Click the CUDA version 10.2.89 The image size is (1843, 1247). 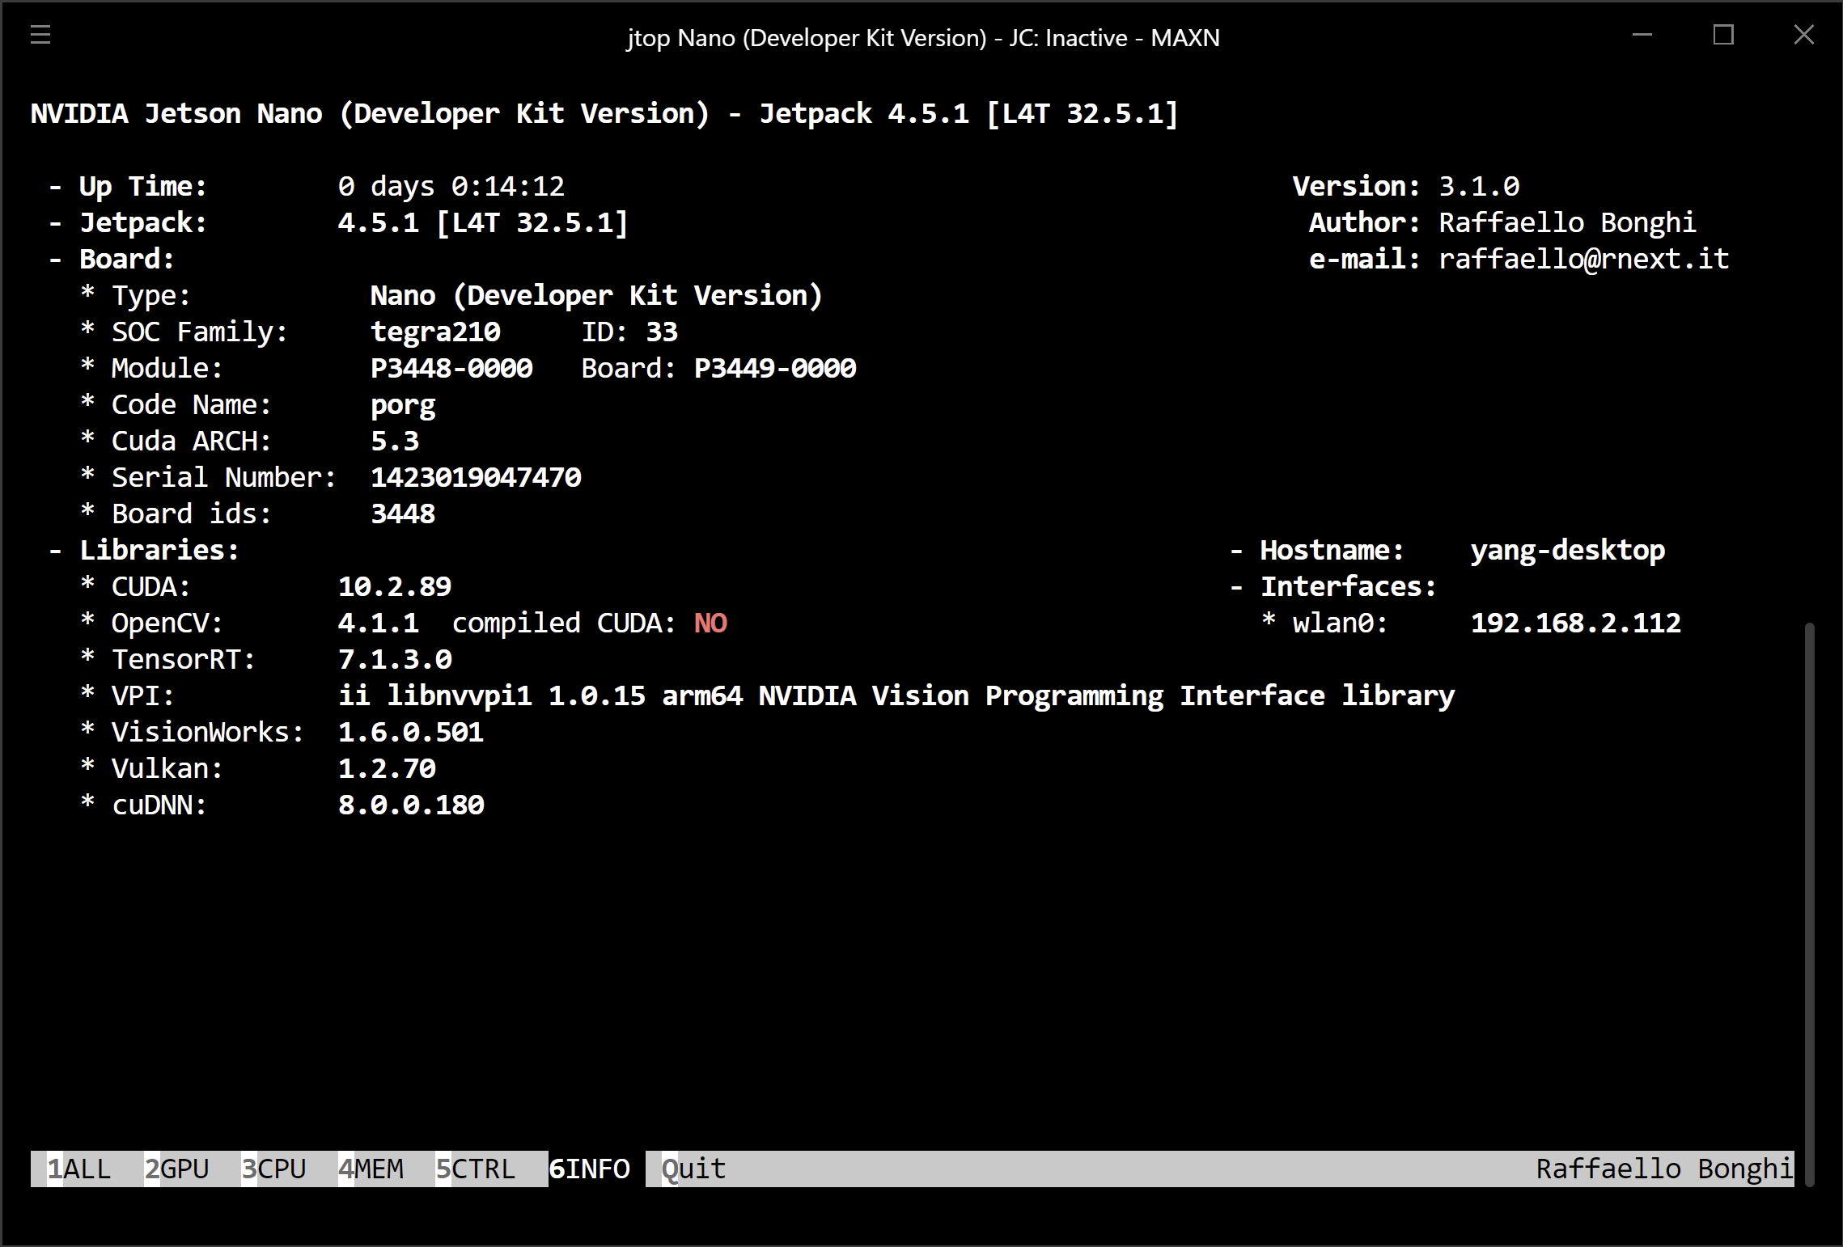[395, 586]
